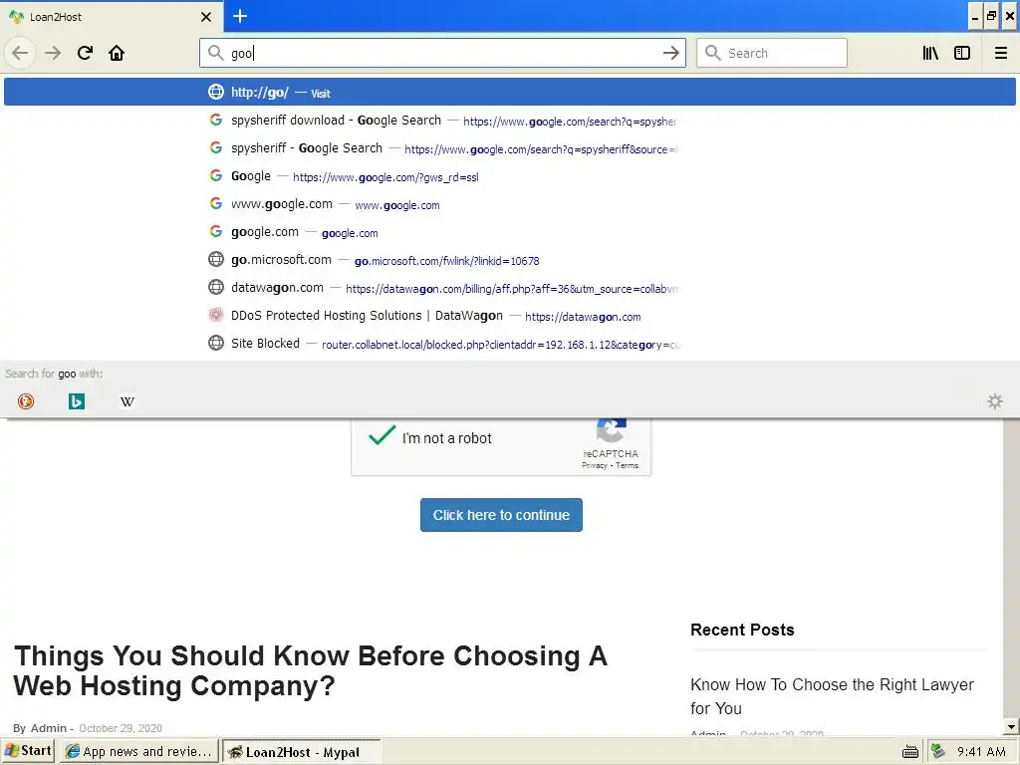The height and width of the screenshot is (765, 1020).
Task: Open the Right Lawyer recent post link
Action: [832, 696]
